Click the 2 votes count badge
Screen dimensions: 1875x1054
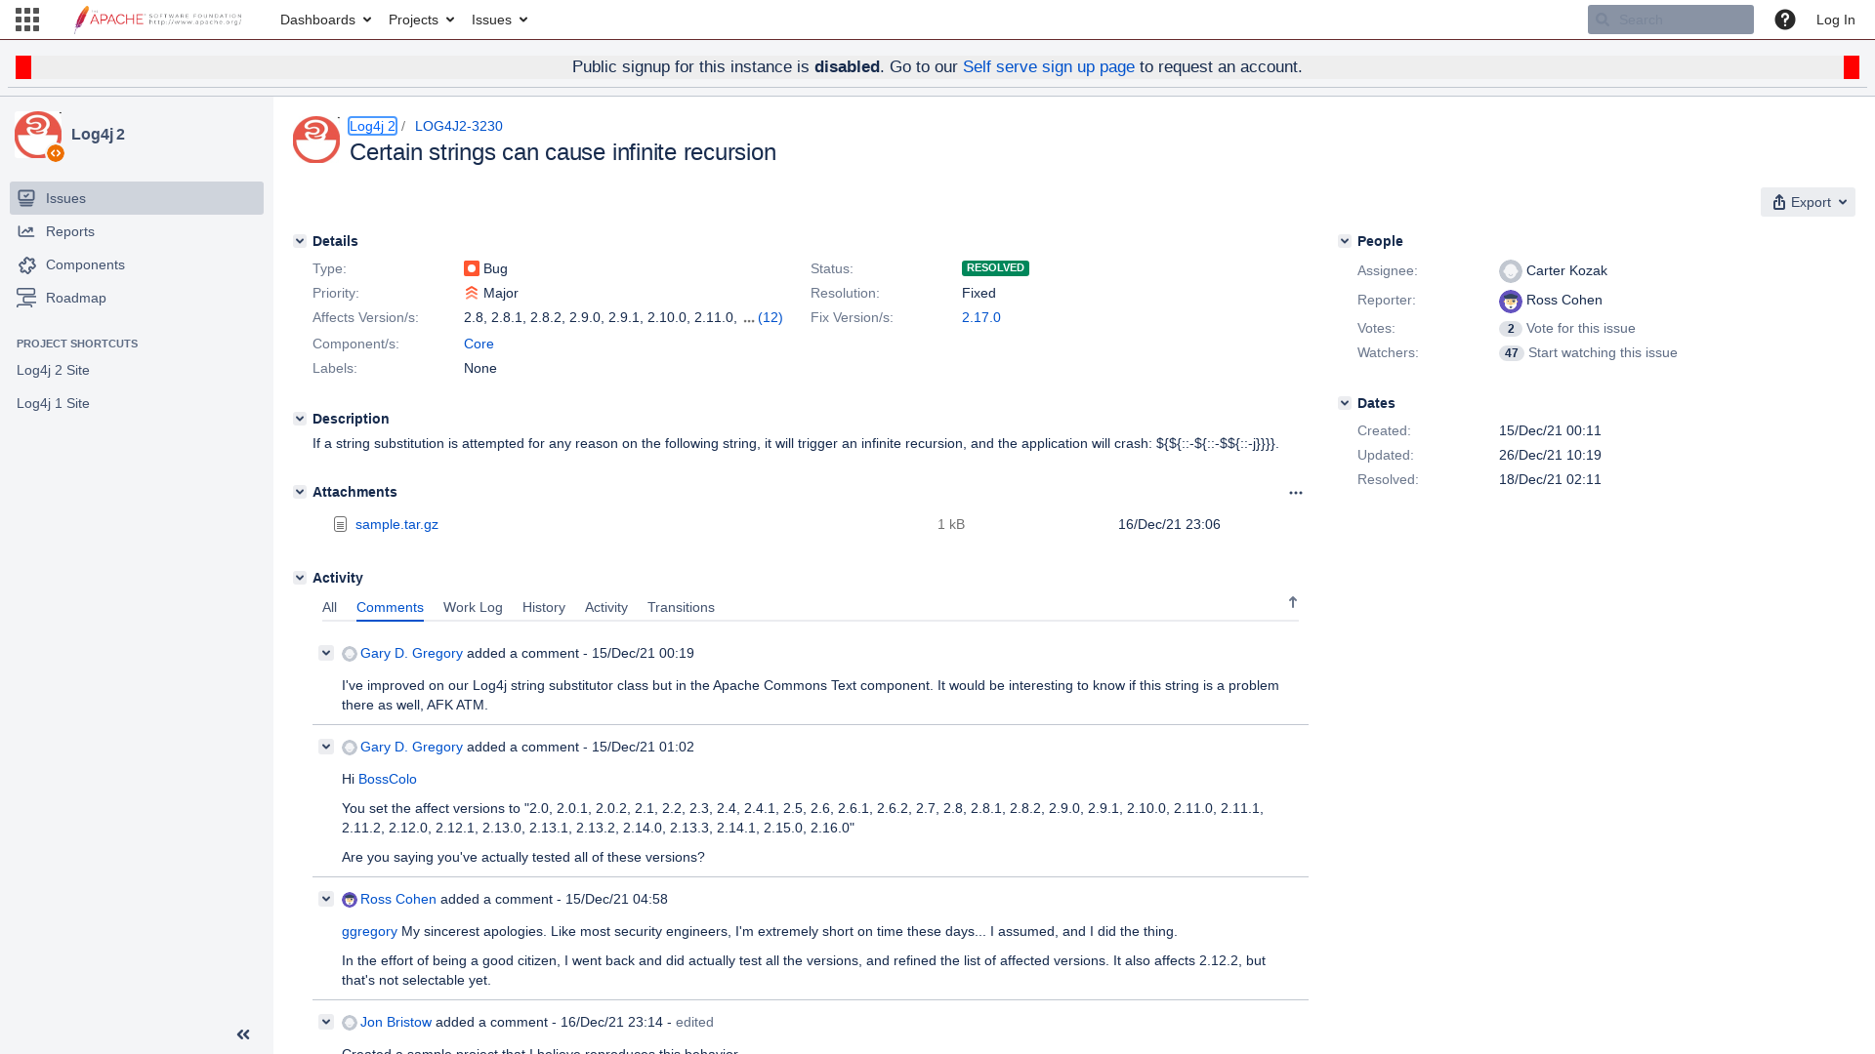pos(1510,329)
